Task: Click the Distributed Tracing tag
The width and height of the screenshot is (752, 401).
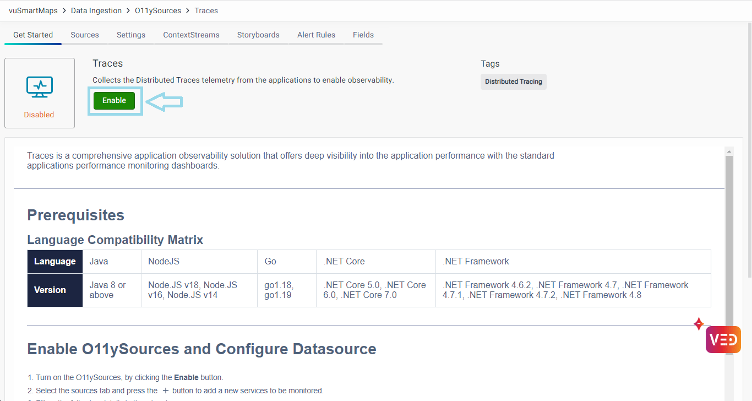Action: click(513, 82)
